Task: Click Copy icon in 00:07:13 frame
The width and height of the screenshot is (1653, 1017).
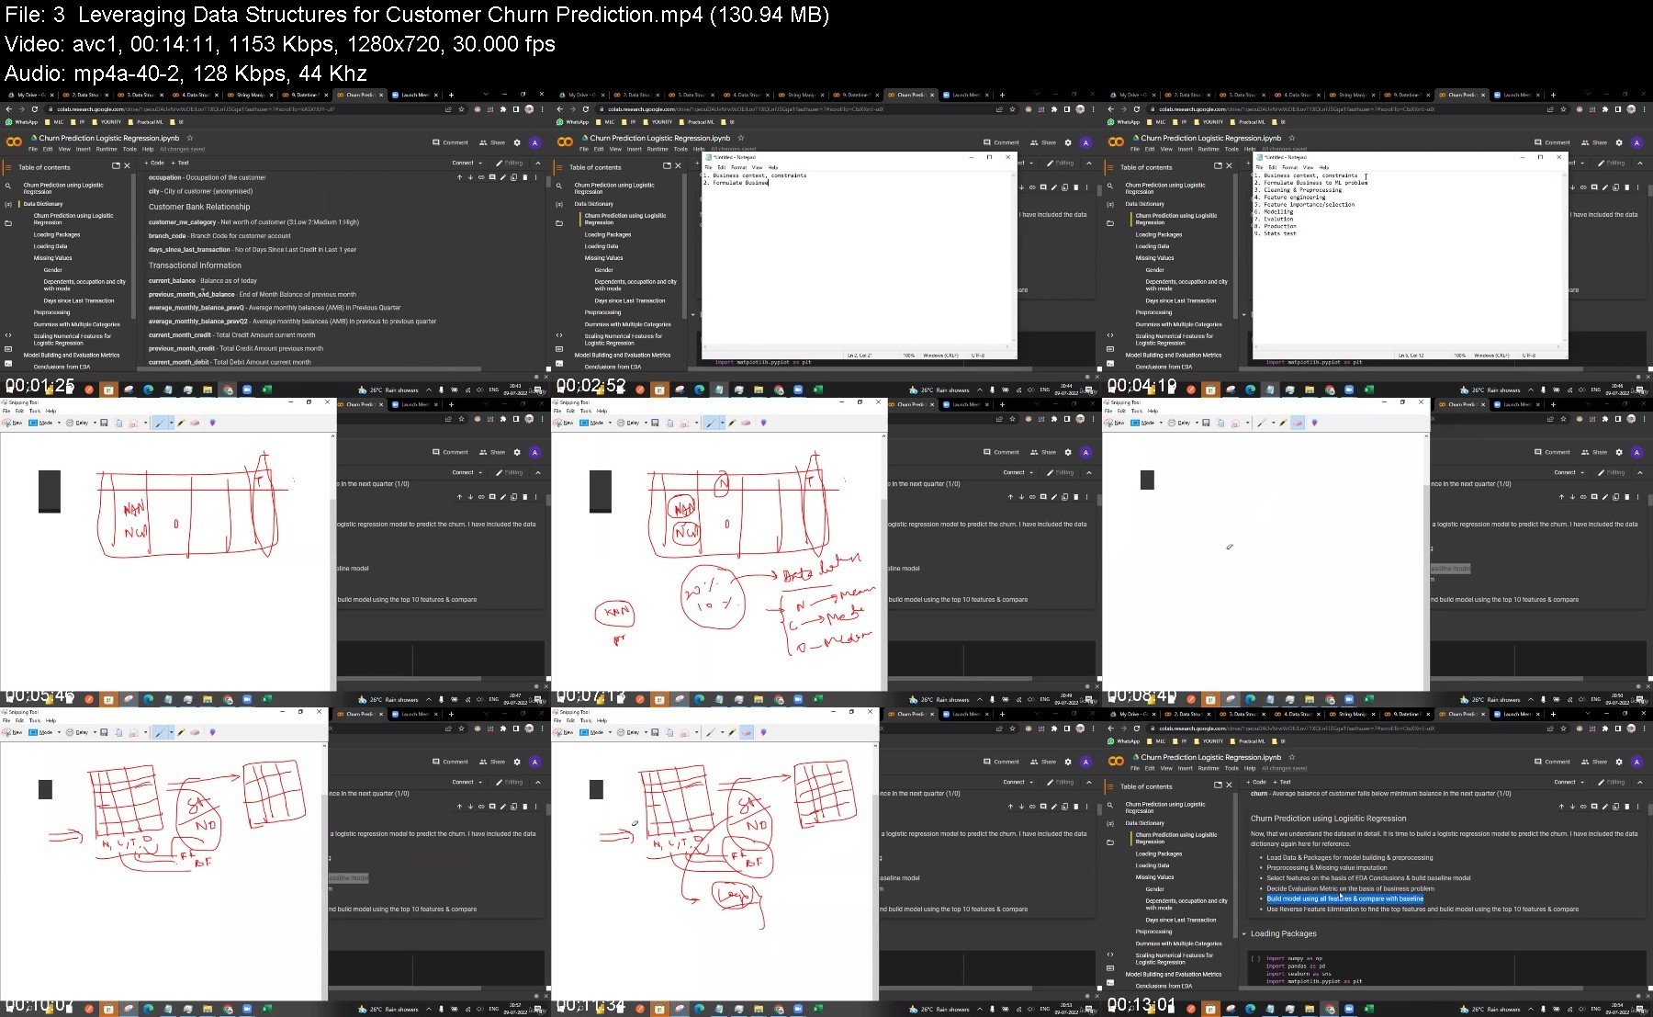Action: [x=669, y=423]
